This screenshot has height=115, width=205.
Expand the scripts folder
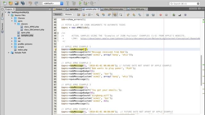click(x=12, y=47)
